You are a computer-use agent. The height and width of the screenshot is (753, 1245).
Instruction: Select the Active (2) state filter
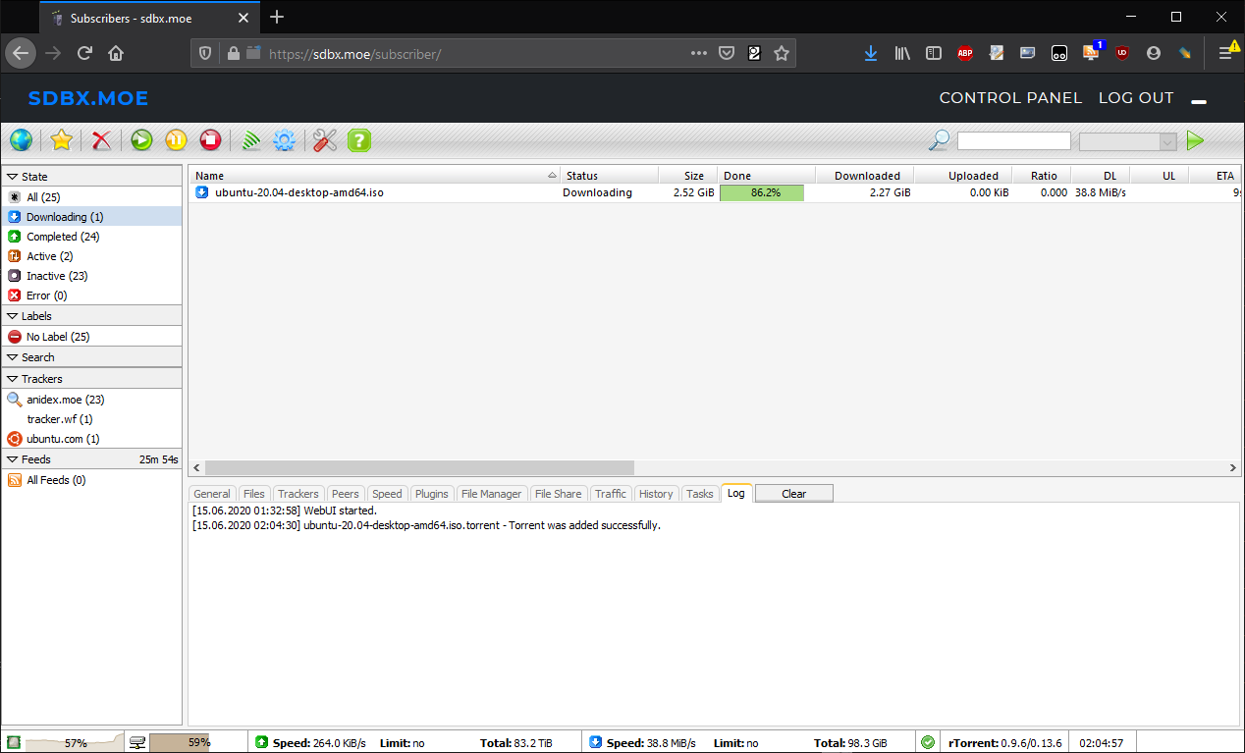tap(91, 256)
